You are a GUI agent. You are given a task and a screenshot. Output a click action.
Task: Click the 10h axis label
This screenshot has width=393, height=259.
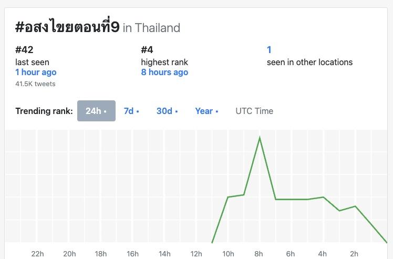tap(227, 254)
